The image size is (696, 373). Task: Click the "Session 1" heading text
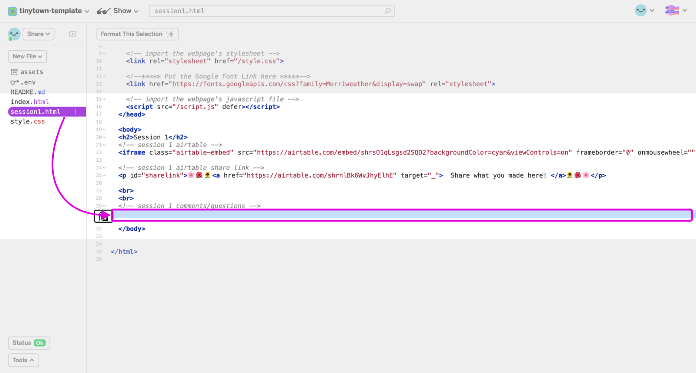point(151,137)
